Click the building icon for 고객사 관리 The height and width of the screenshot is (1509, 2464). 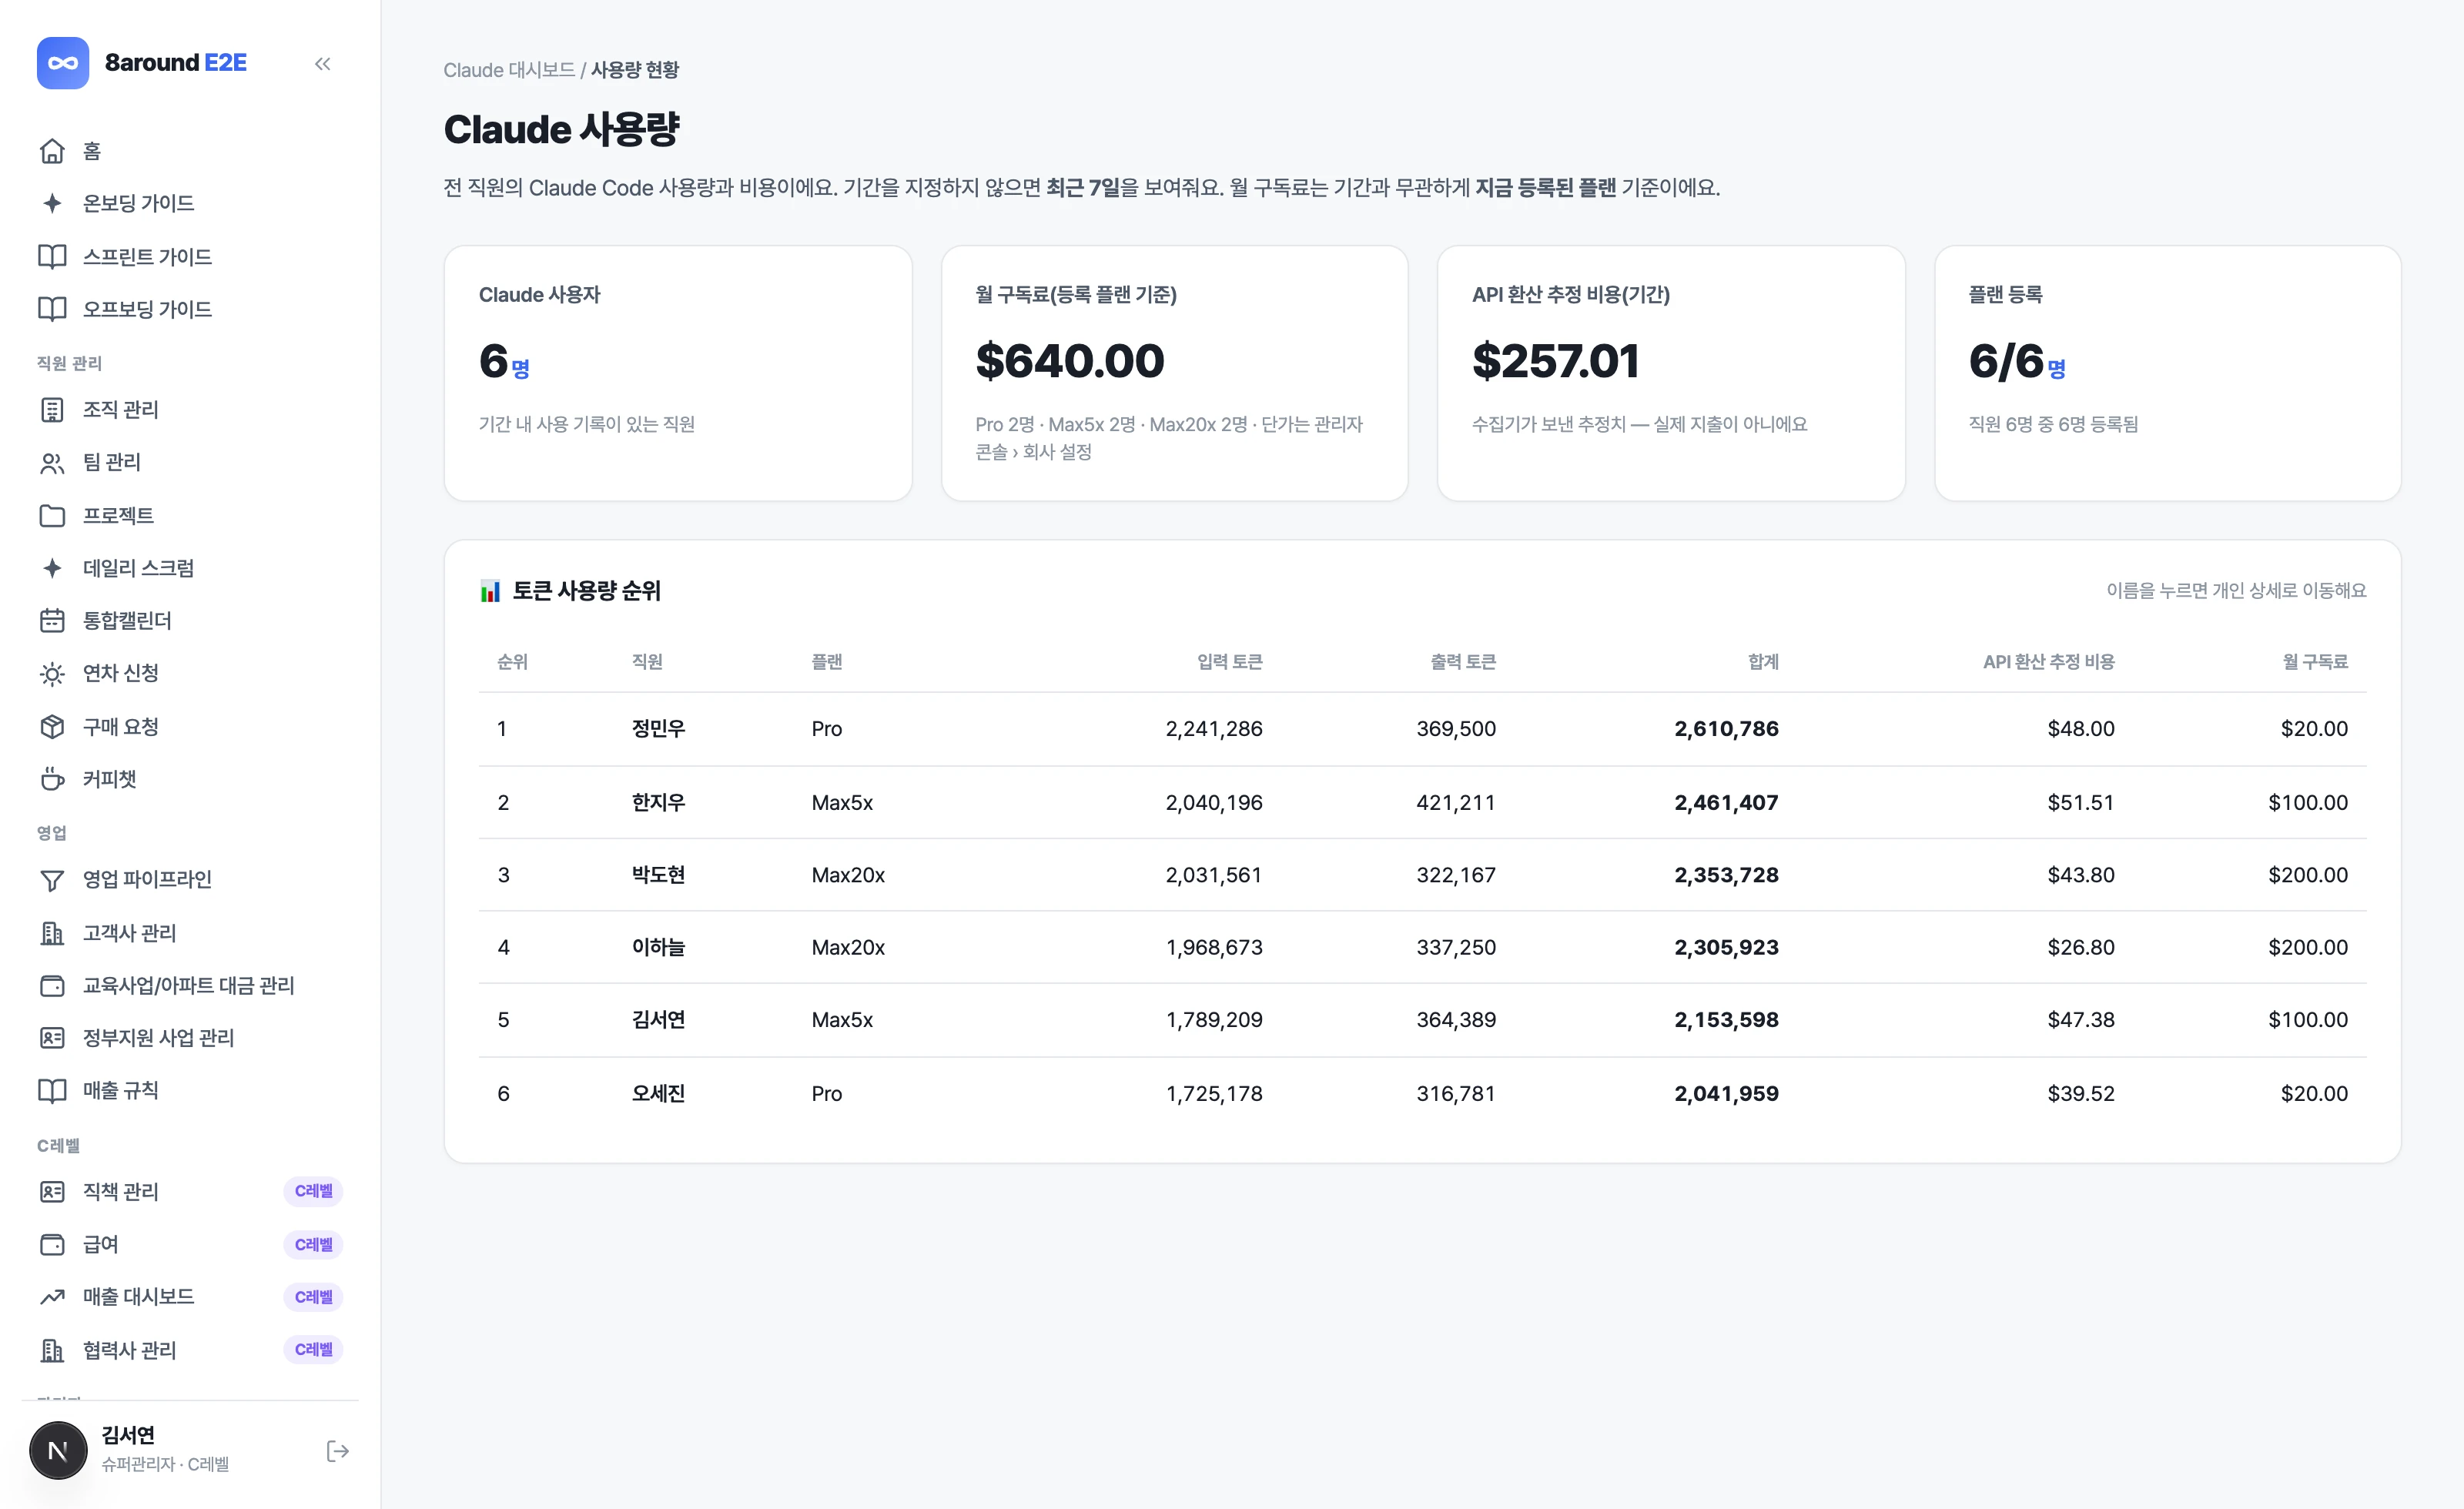click(52, 933)
